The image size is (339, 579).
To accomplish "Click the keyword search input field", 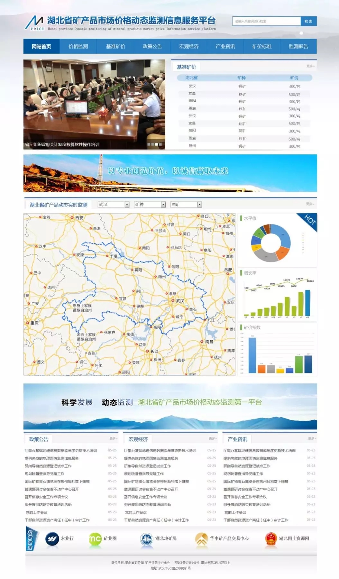I will 266,21.
